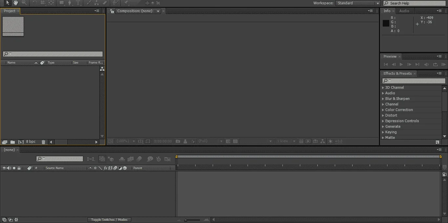Take snapshot with camera icon in viewer
The image size is (448, 223).
pos(178,141)
